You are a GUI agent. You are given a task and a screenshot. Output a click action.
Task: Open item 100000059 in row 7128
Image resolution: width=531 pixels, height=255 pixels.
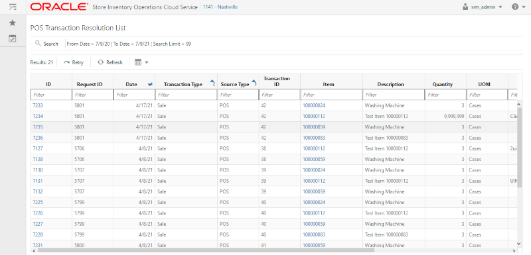[314, 159]
